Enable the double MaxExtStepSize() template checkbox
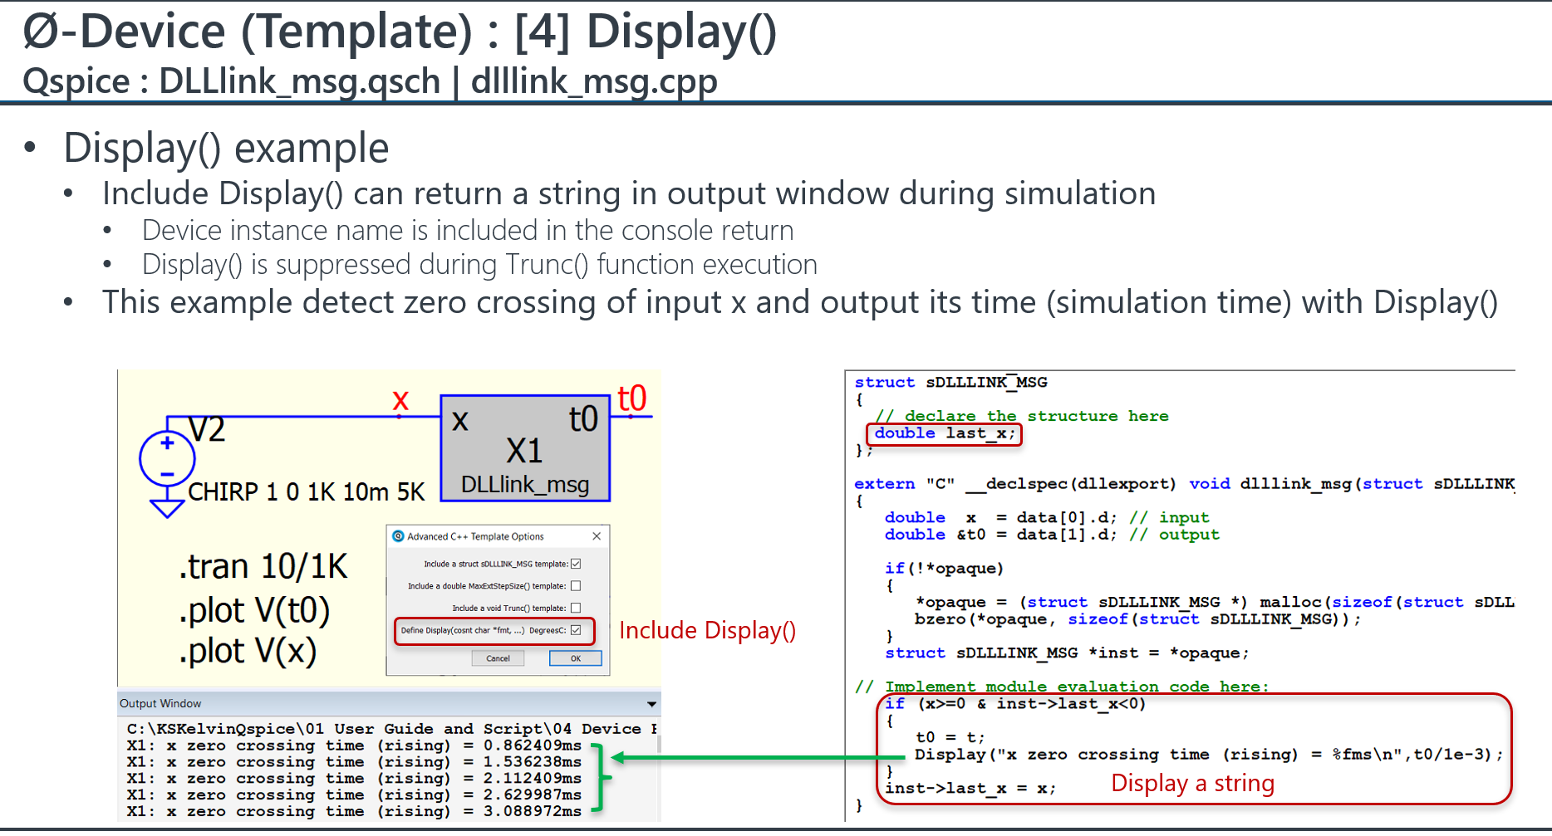 click(576, 586)
